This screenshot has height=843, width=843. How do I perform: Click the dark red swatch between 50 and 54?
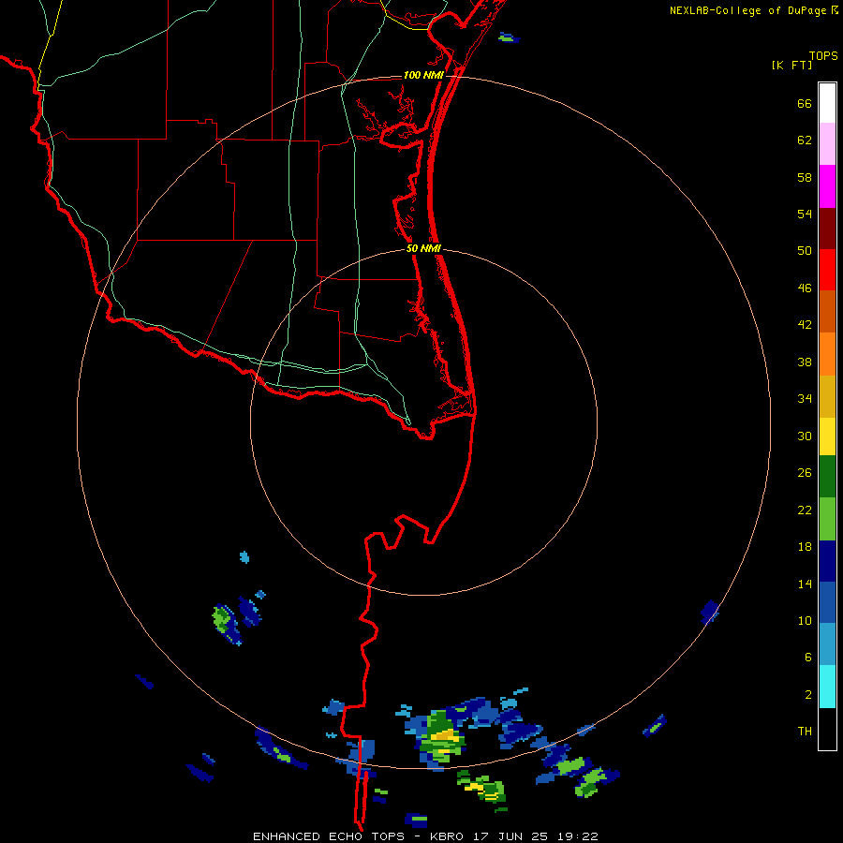click(x=827, y=229)
